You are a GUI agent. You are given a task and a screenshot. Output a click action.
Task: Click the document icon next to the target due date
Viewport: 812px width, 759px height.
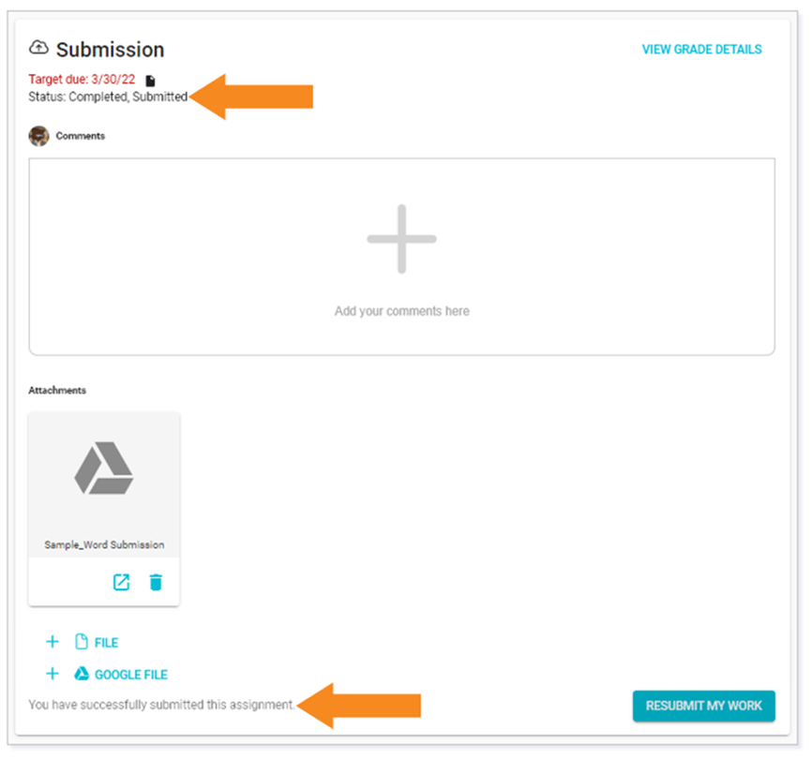pyautogui.click(x=150, y=80)
